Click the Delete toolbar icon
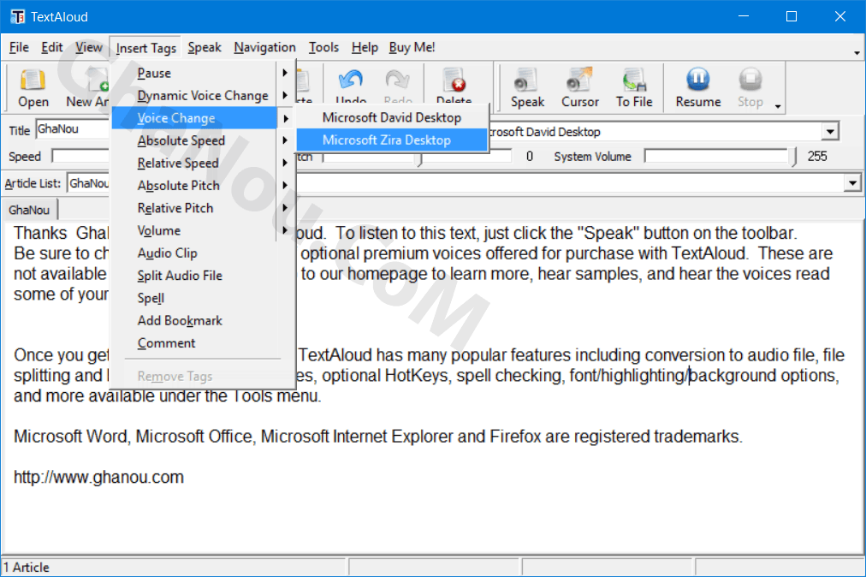This screenshot has height=577, width=866. pos(454,85)
